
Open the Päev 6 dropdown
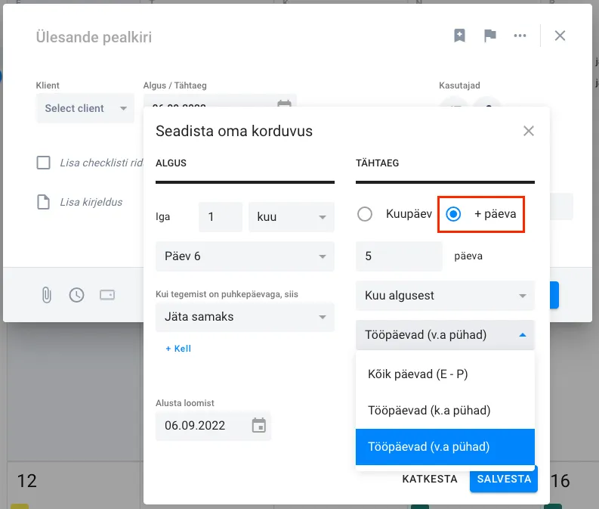(x=245, y=256)
